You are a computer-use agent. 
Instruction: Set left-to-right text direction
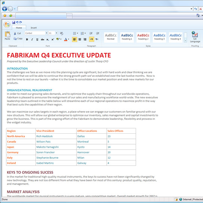tap(91, 39)
